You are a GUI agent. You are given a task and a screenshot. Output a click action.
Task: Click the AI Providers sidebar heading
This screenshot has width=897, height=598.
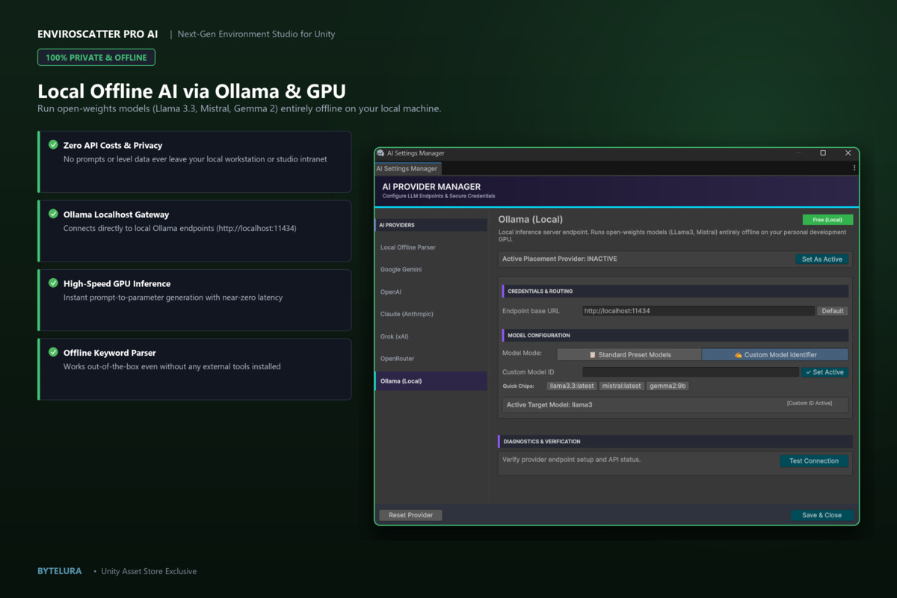pyautogui.click(x=431, y=225)
